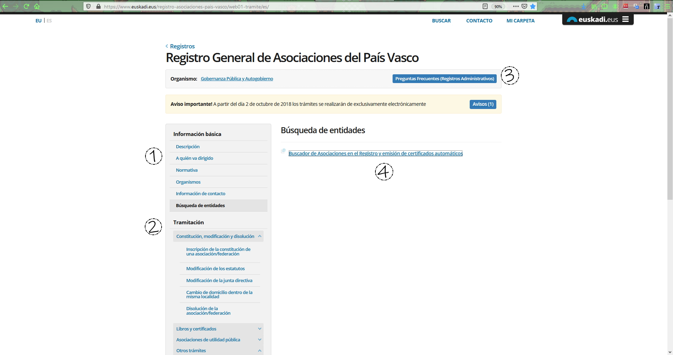The height and width of the screenshot is (355, 673).
Task: Click the Avisos (1) button
Action: point(483,104)
